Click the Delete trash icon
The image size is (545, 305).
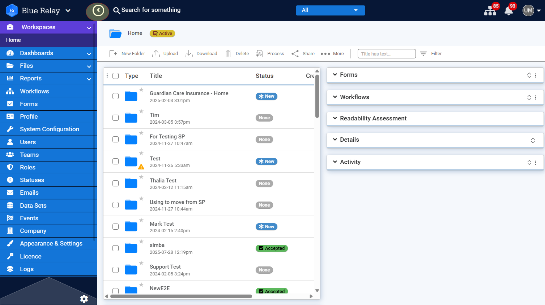tap(228, 54)
